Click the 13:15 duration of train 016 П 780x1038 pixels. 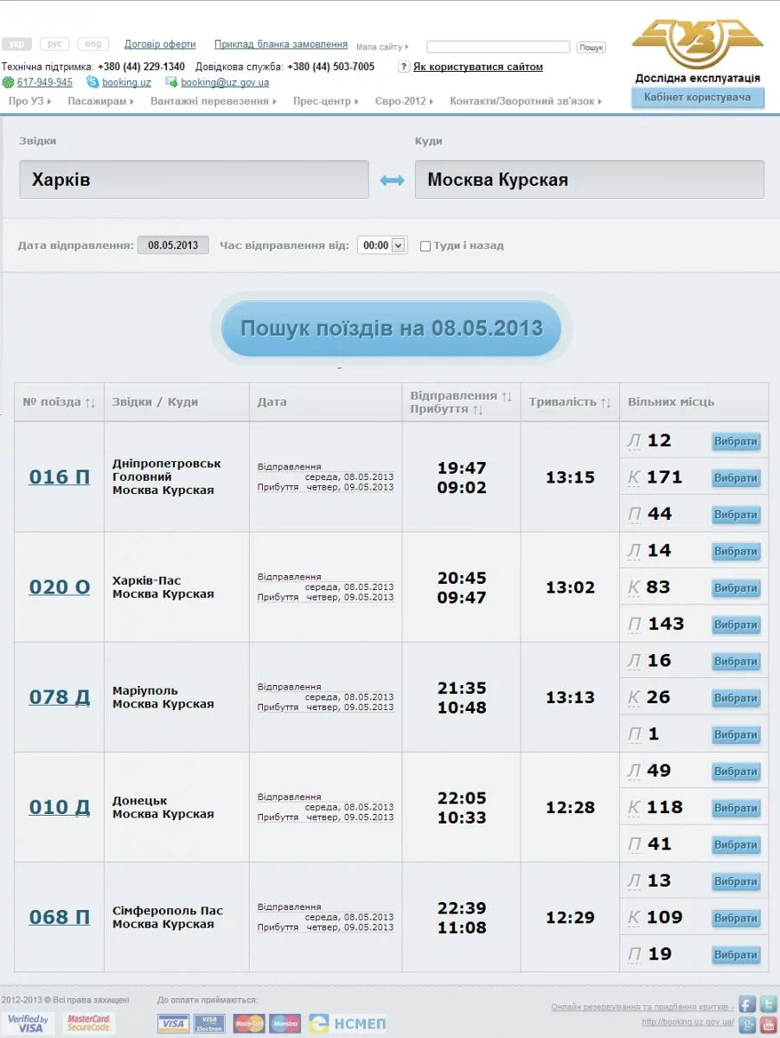coord(570,477)
